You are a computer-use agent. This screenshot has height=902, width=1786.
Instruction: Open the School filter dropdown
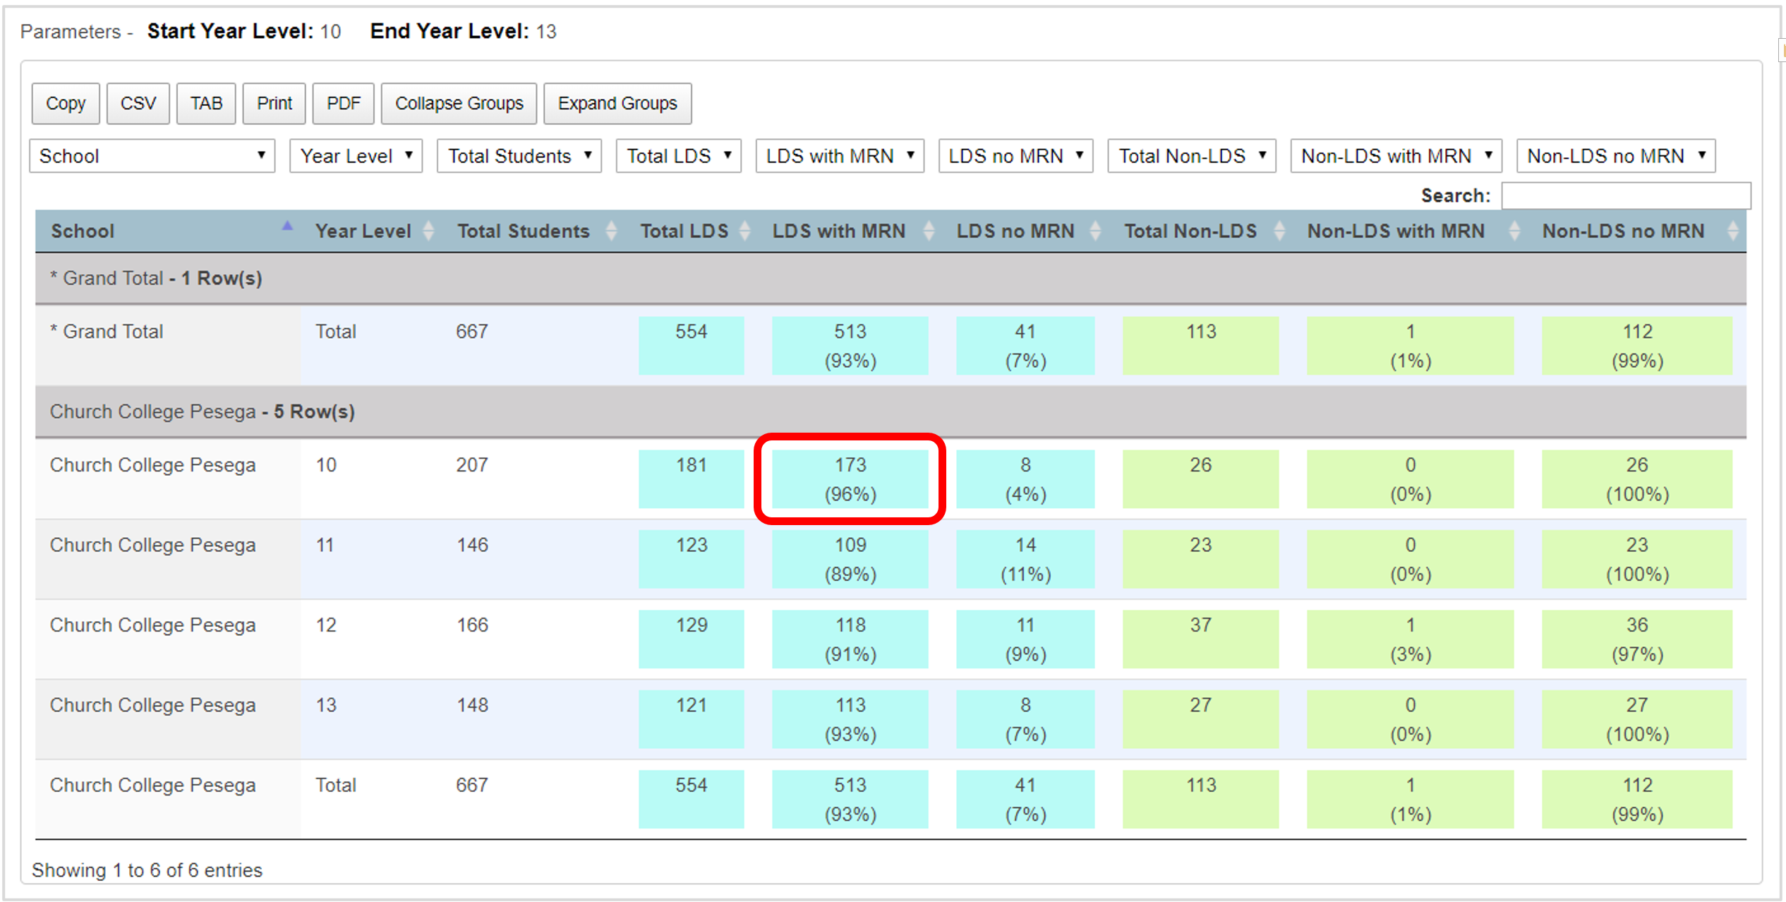pos(152,156)
